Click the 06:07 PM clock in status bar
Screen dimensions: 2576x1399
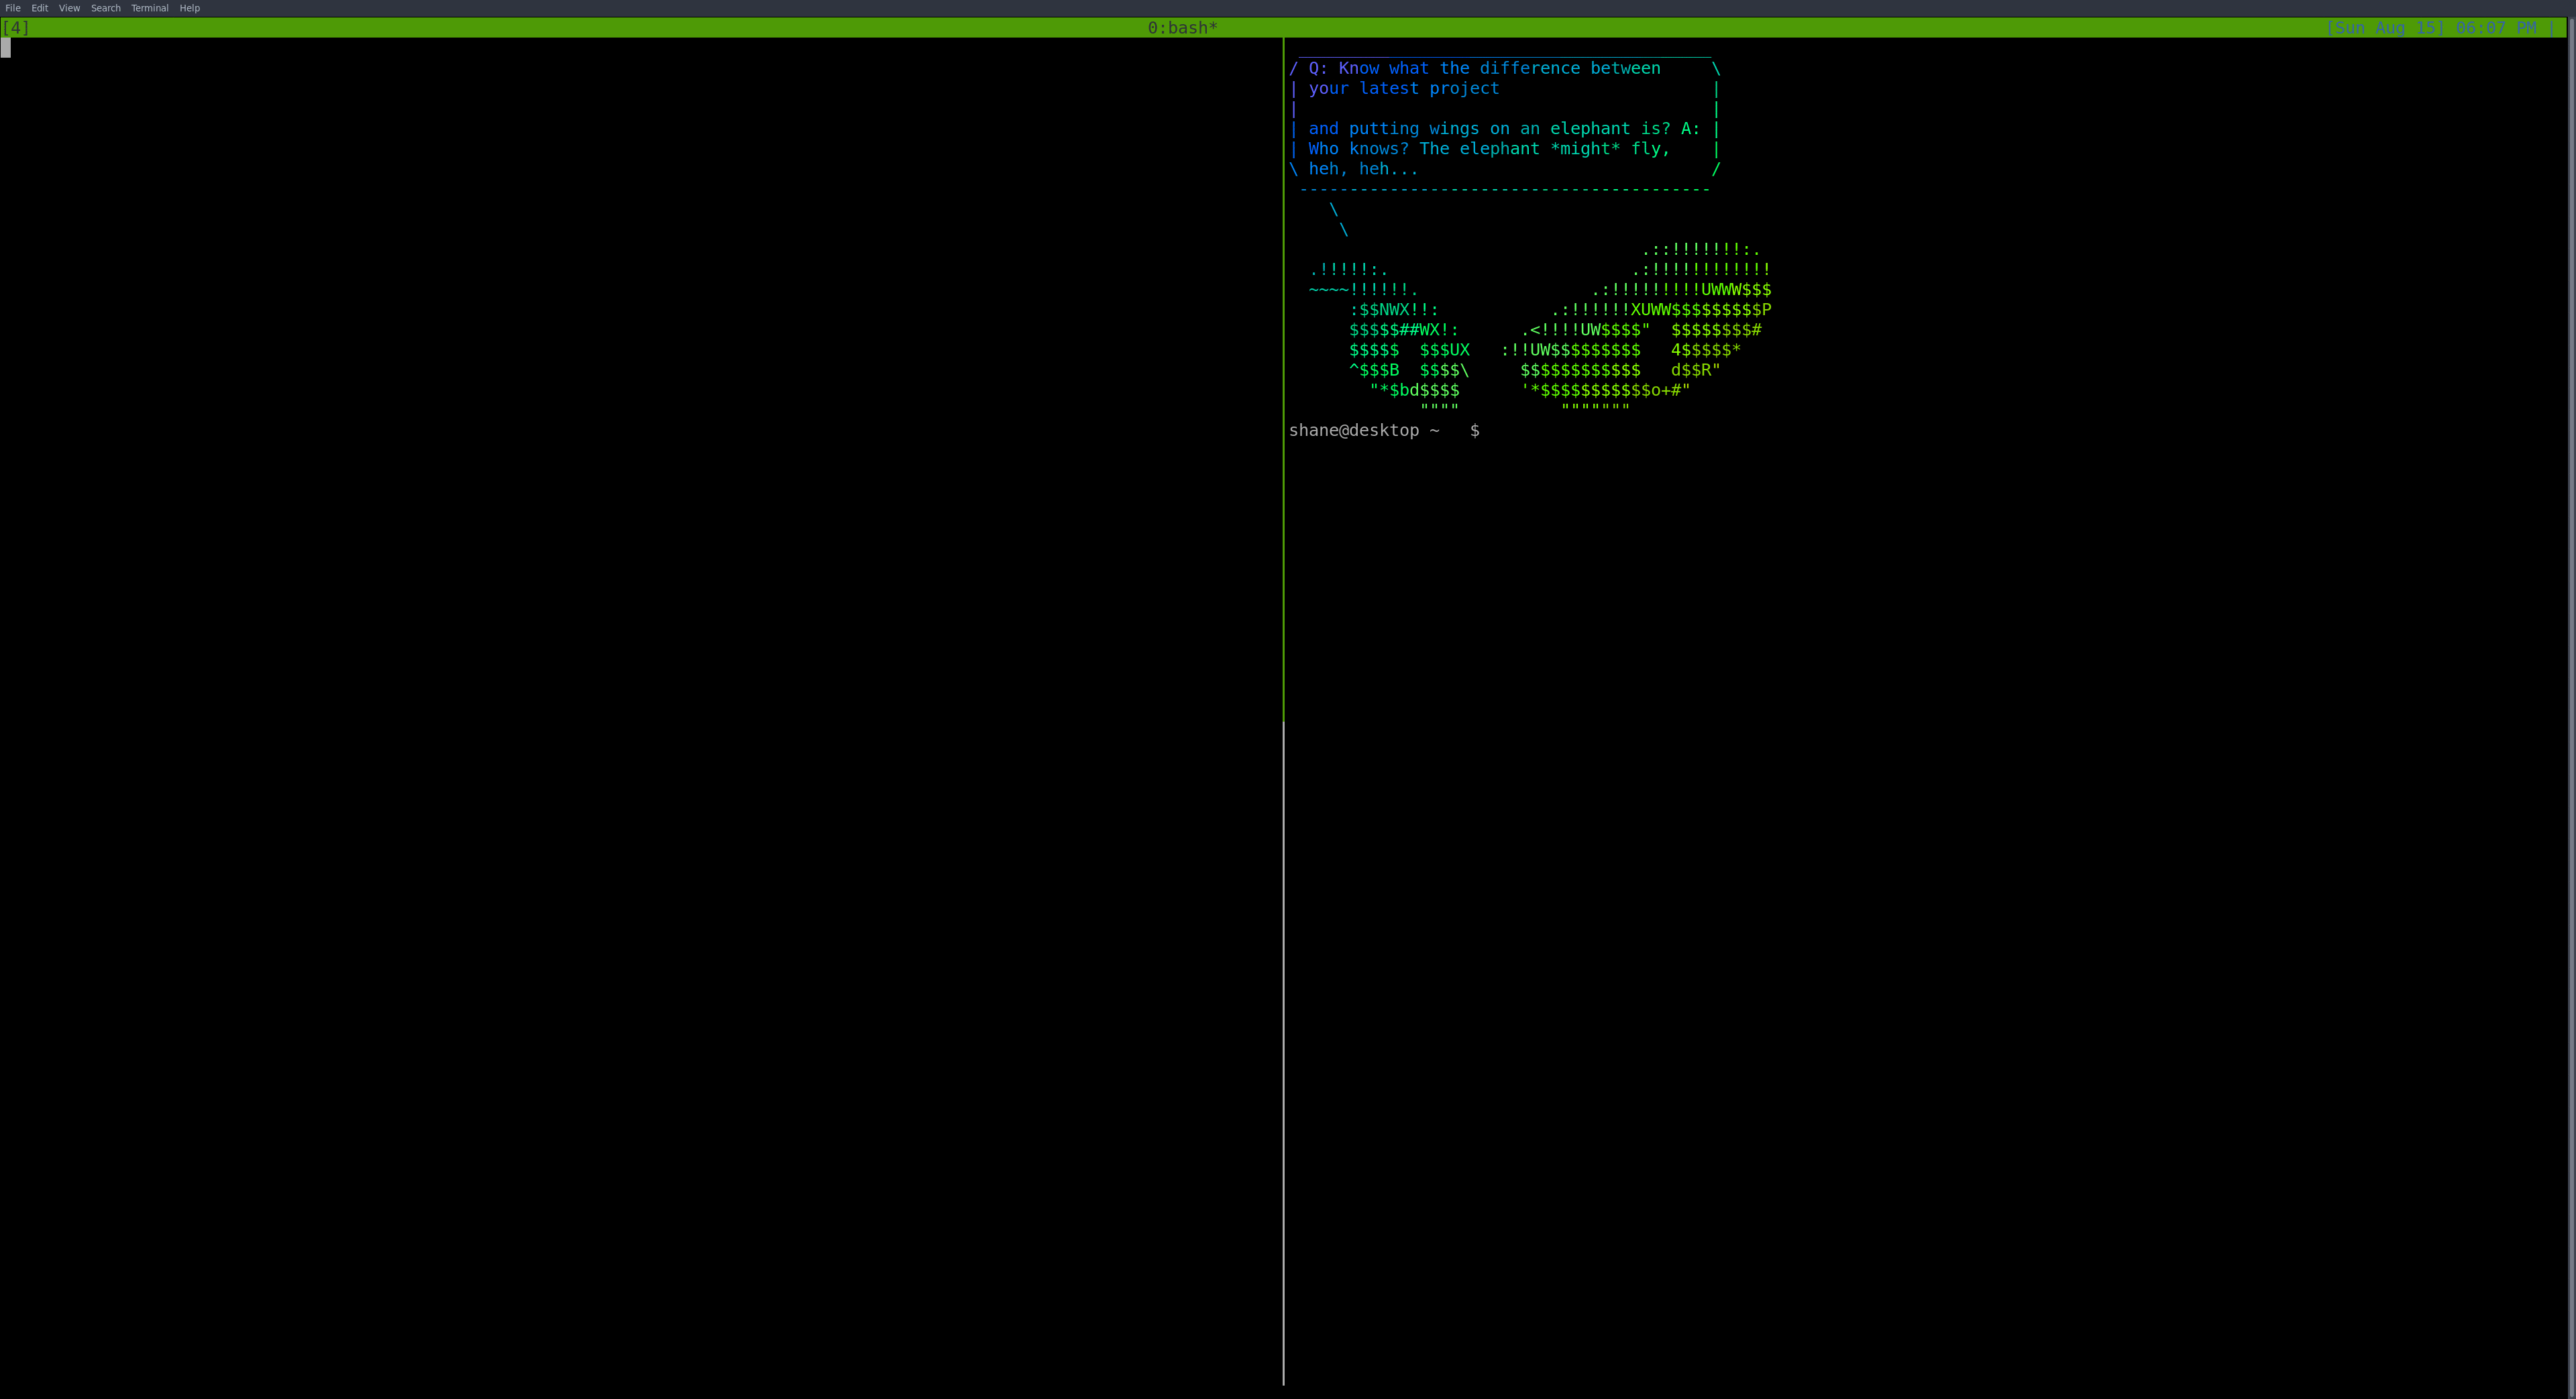tap(2496, 28)
